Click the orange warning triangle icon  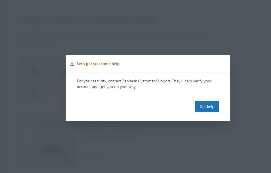(x=72, y=64)
